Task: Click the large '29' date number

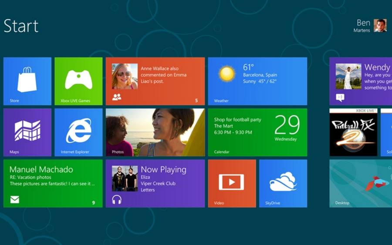Action: coord(287,124)
